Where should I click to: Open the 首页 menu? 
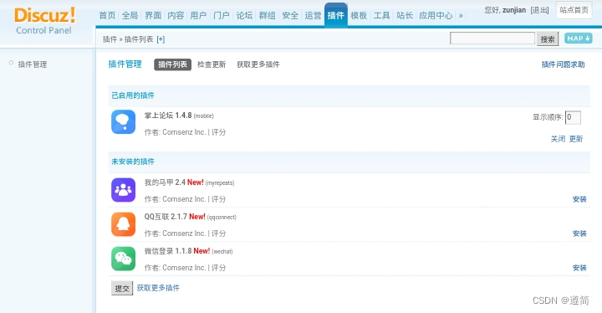click(x=107, y=15)
